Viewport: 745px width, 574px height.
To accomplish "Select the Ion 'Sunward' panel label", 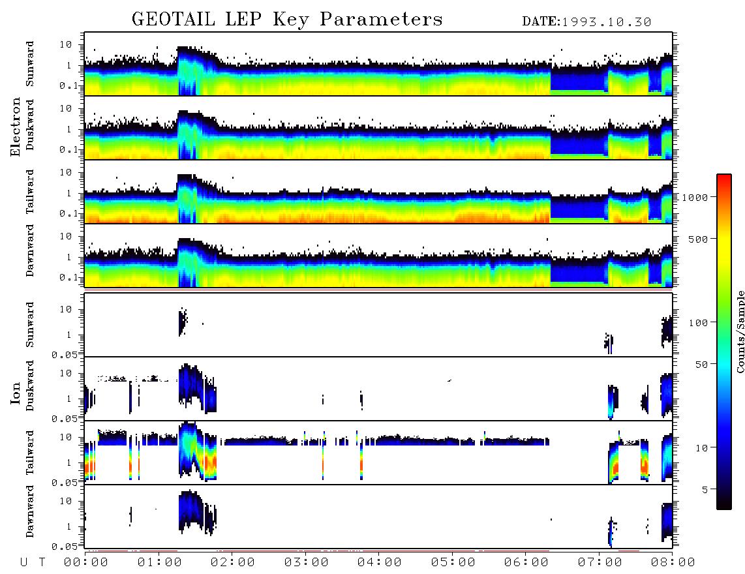I will pos(30,324).
